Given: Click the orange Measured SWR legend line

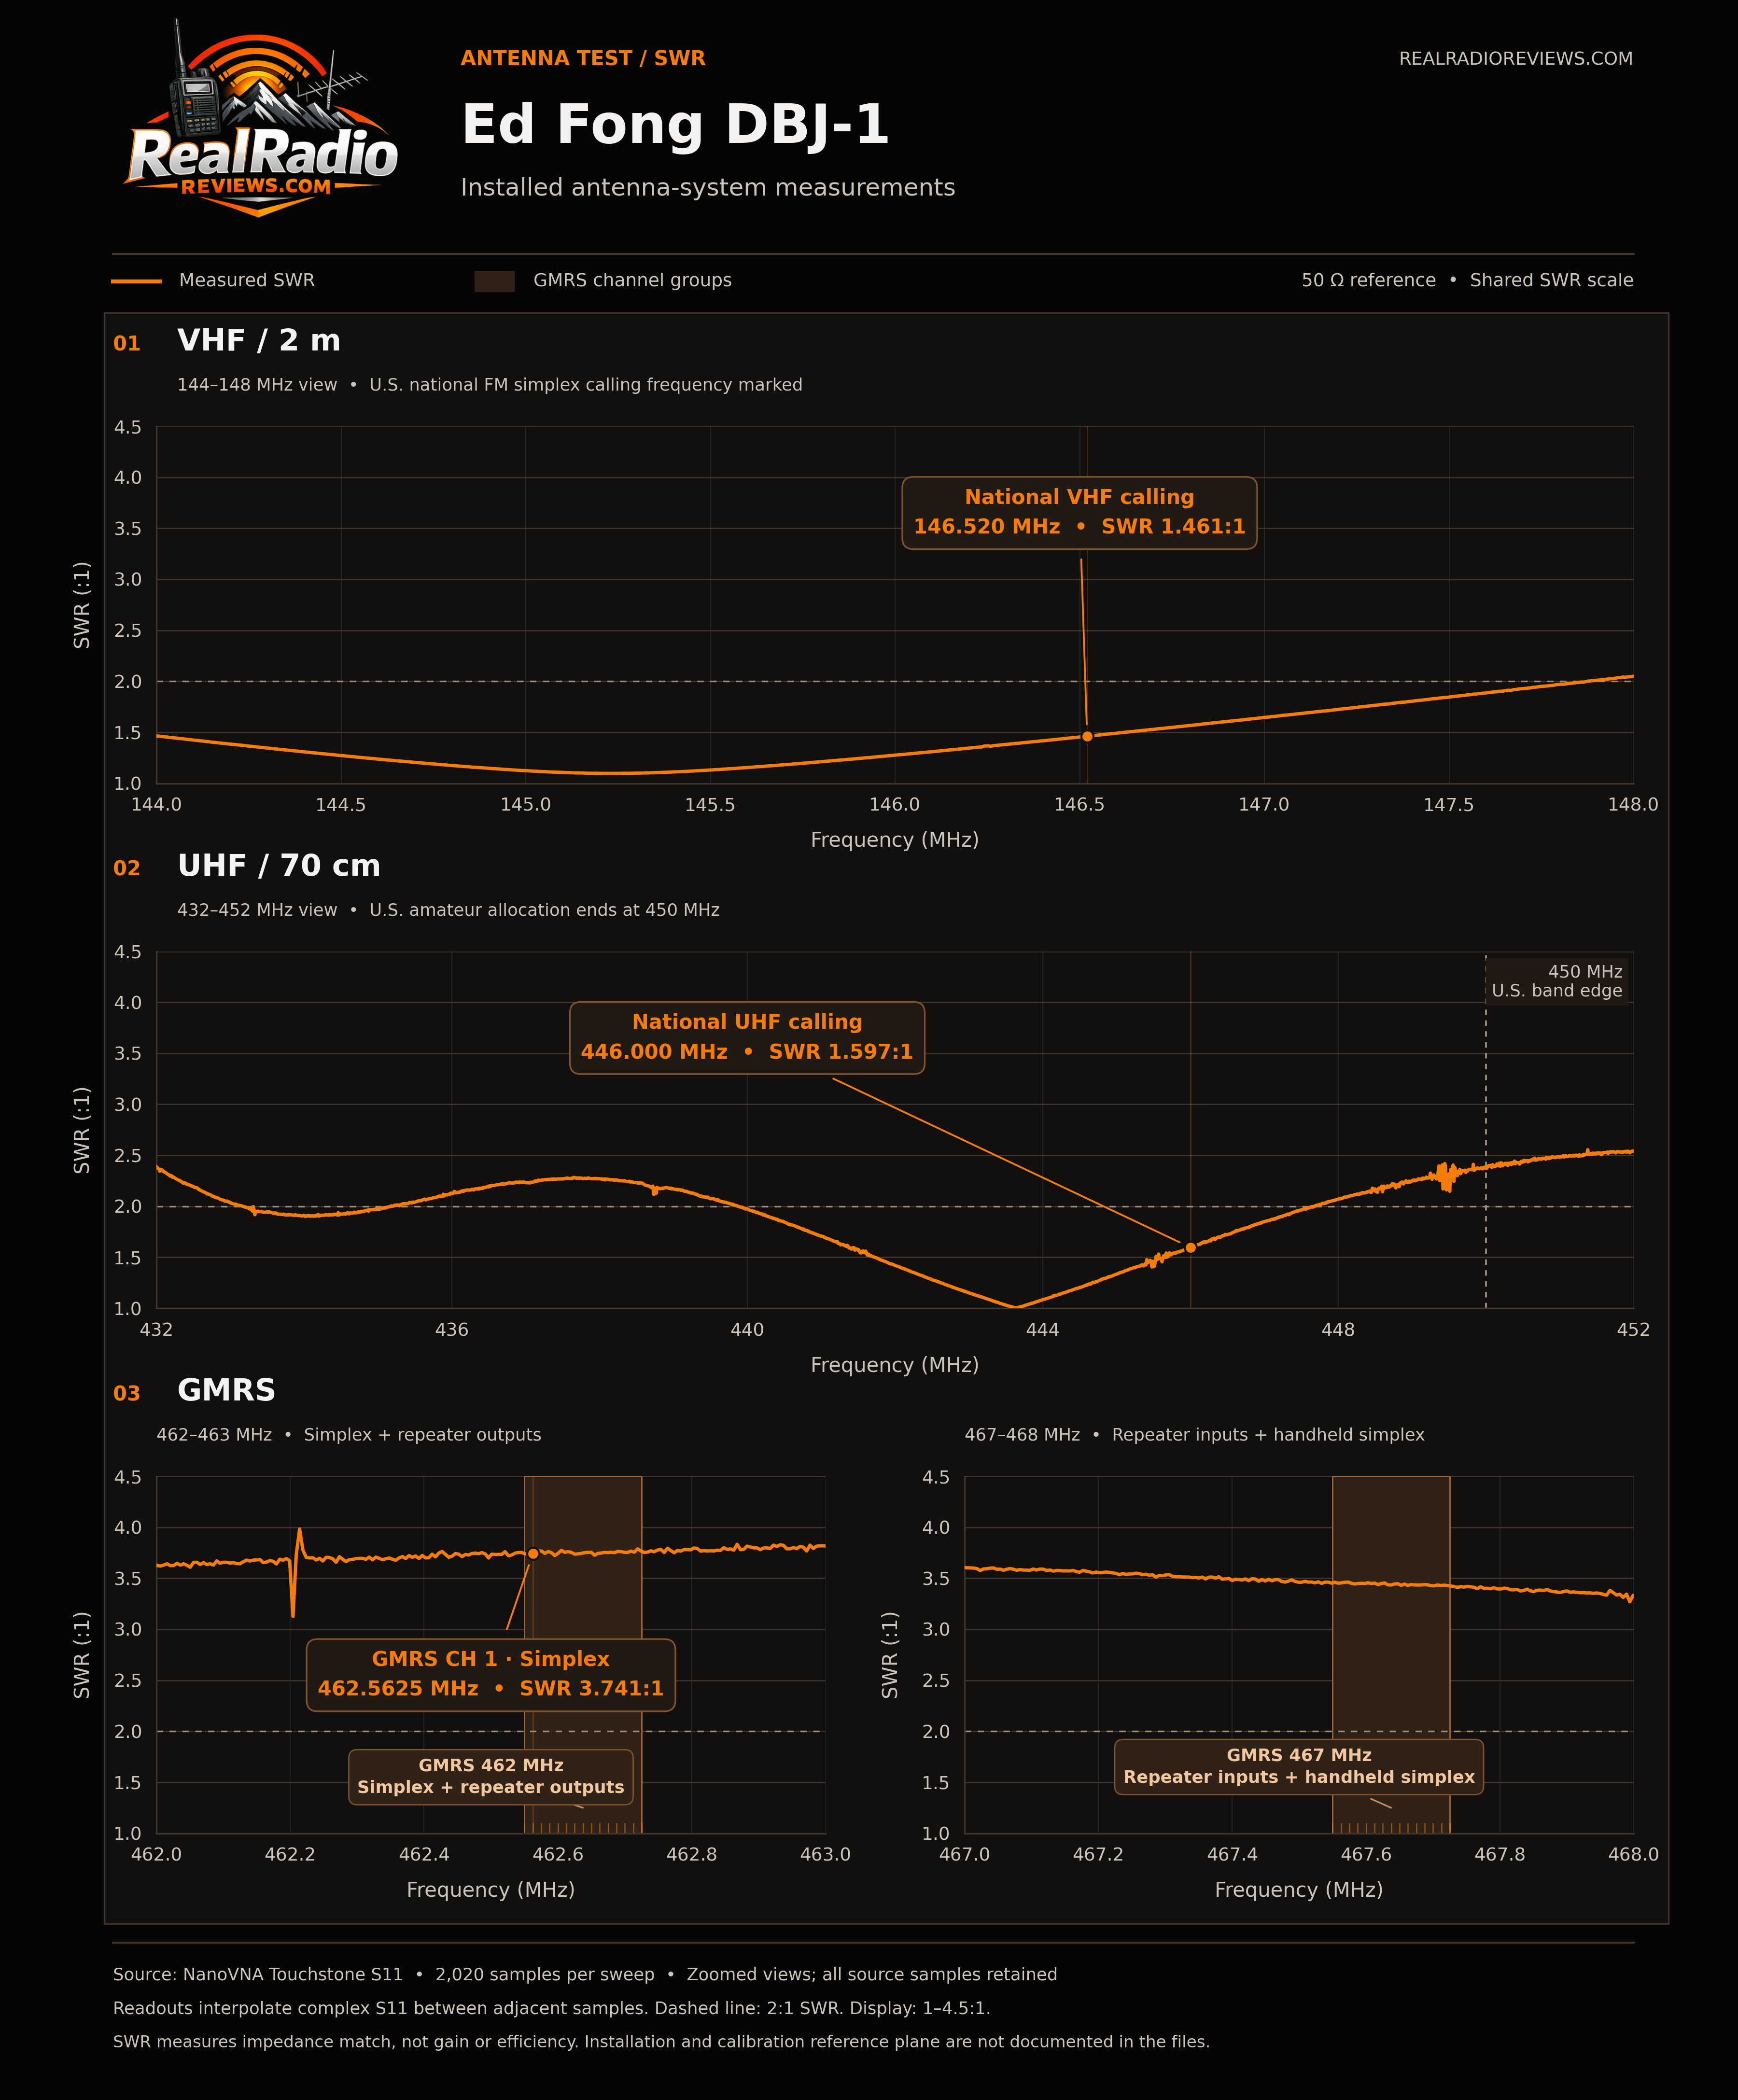Looking at the screenshot, I should 136,281.
